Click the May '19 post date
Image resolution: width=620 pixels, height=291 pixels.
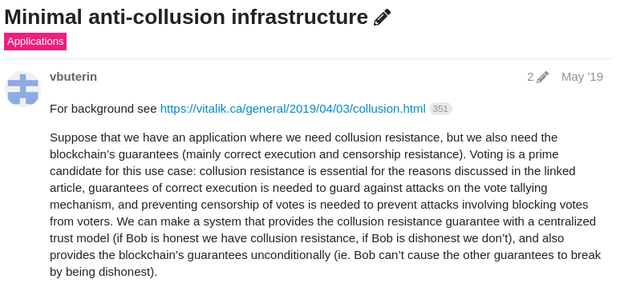click(582, 77)
